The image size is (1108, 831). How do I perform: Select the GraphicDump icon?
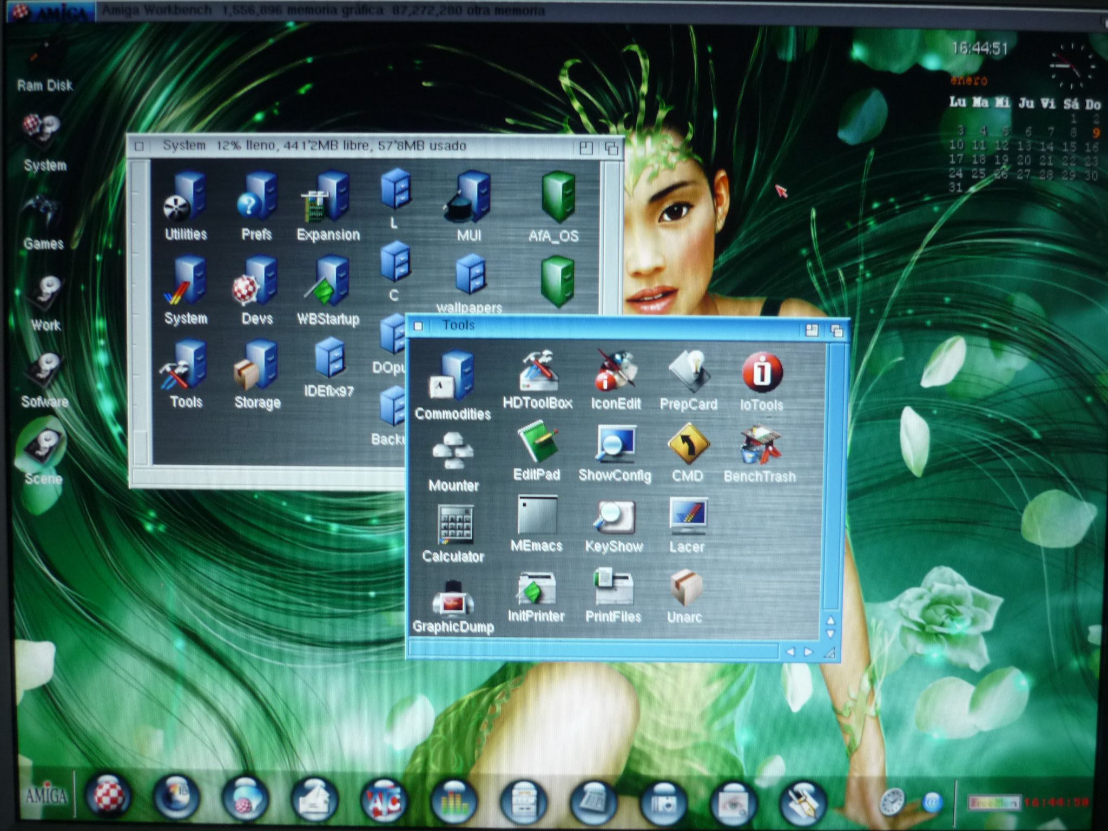[453, 598]
